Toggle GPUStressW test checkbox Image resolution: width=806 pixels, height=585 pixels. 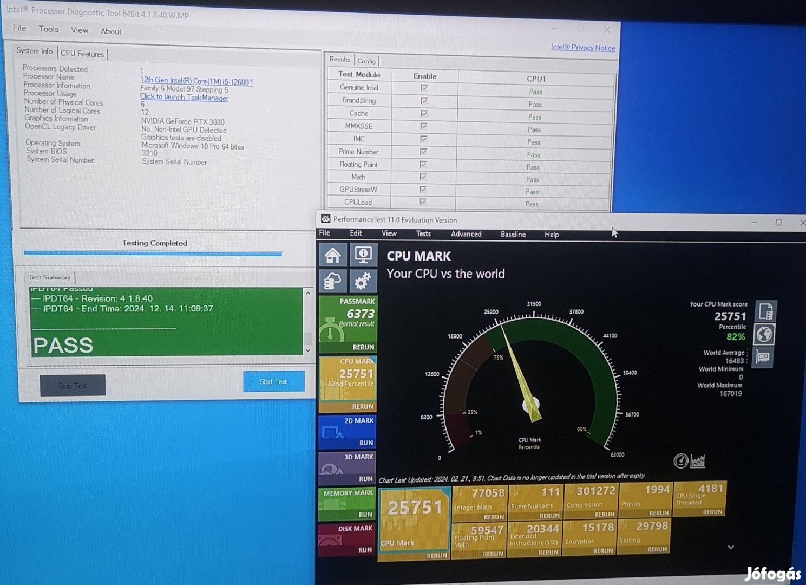(423, 189)
